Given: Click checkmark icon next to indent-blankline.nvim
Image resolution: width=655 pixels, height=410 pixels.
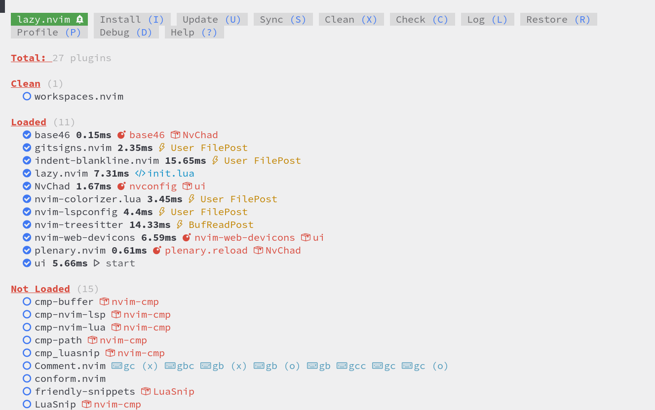Looking at the screenshot, I should point(27,160).
